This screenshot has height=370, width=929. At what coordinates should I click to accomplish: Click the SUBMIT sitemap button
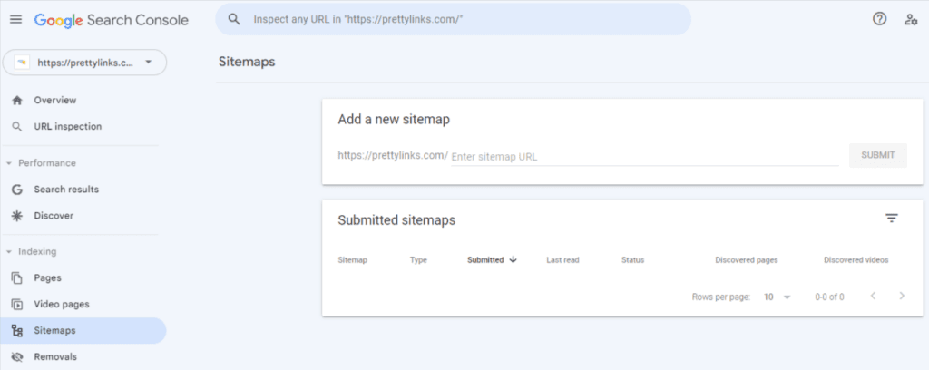[878, 155]
